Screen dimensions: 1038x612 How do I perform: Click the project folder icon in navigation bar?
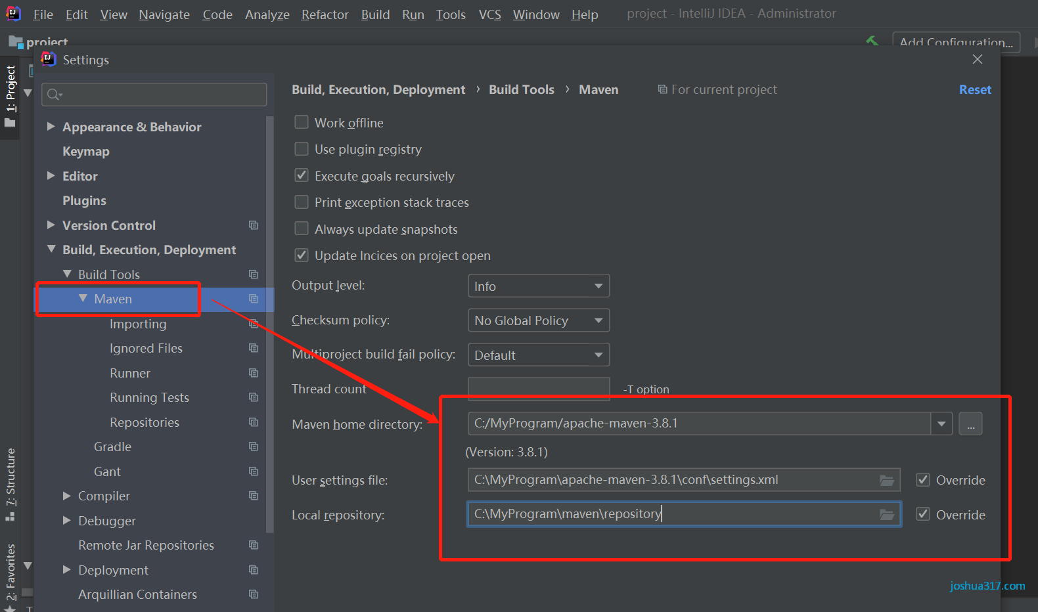[x=16, y=42]
